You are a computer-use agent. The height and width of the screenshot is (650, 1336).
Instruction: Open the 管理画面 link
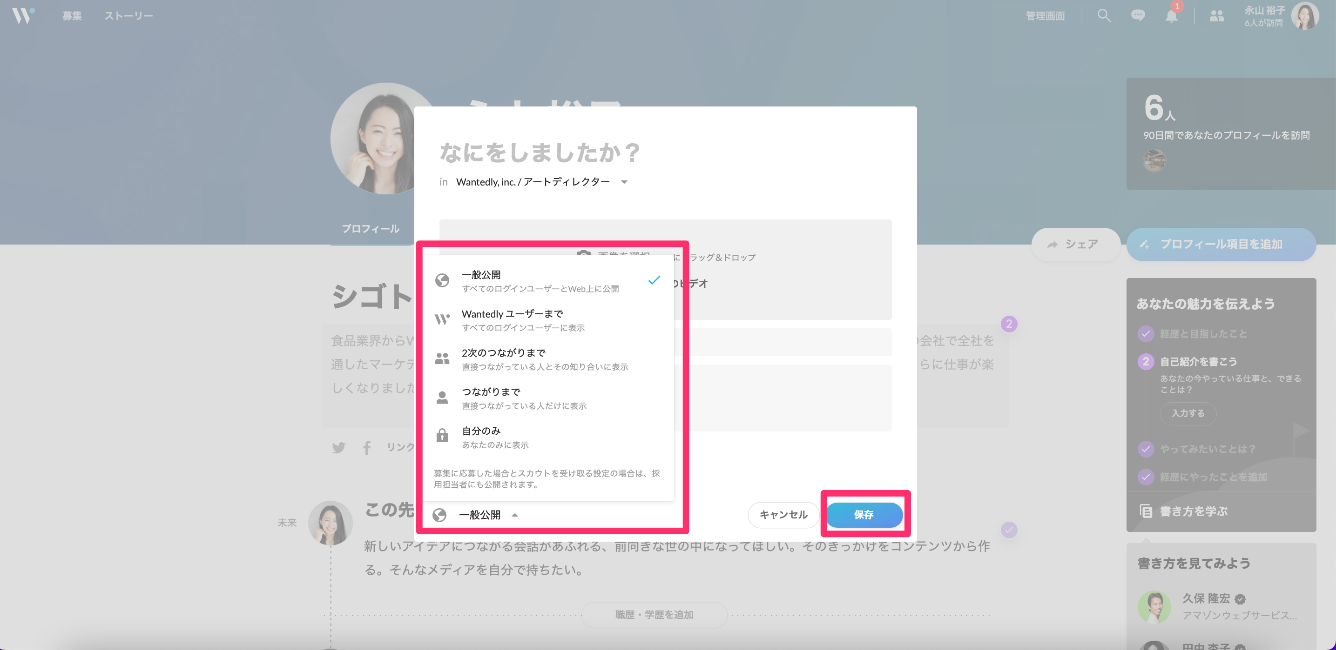pyautogui.click(x=1045, y=16)
